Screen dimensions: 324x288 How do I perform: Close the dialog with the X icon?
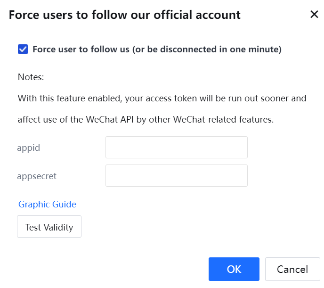(x=314, y=14)
